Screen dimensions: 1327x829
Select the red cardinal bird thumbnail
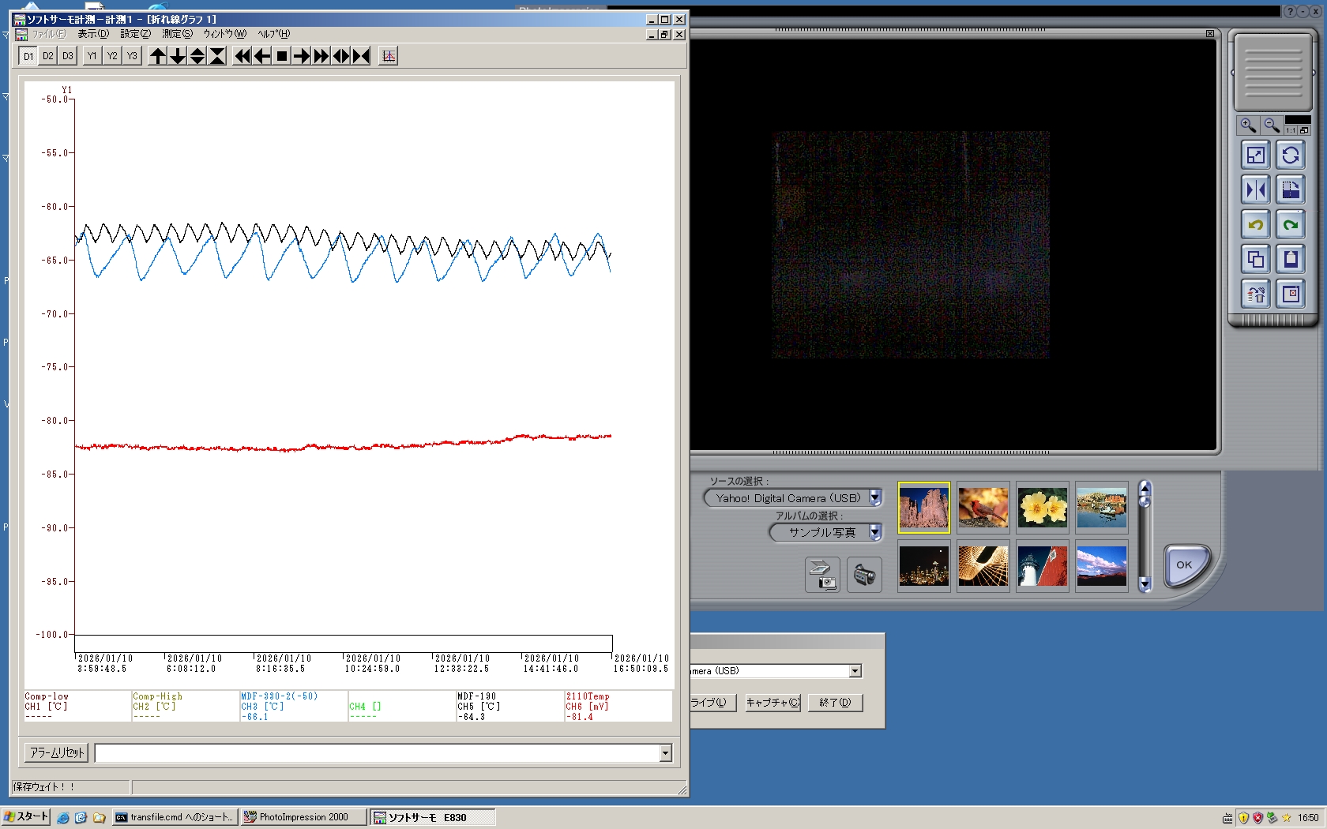click(x=983, y=508)
